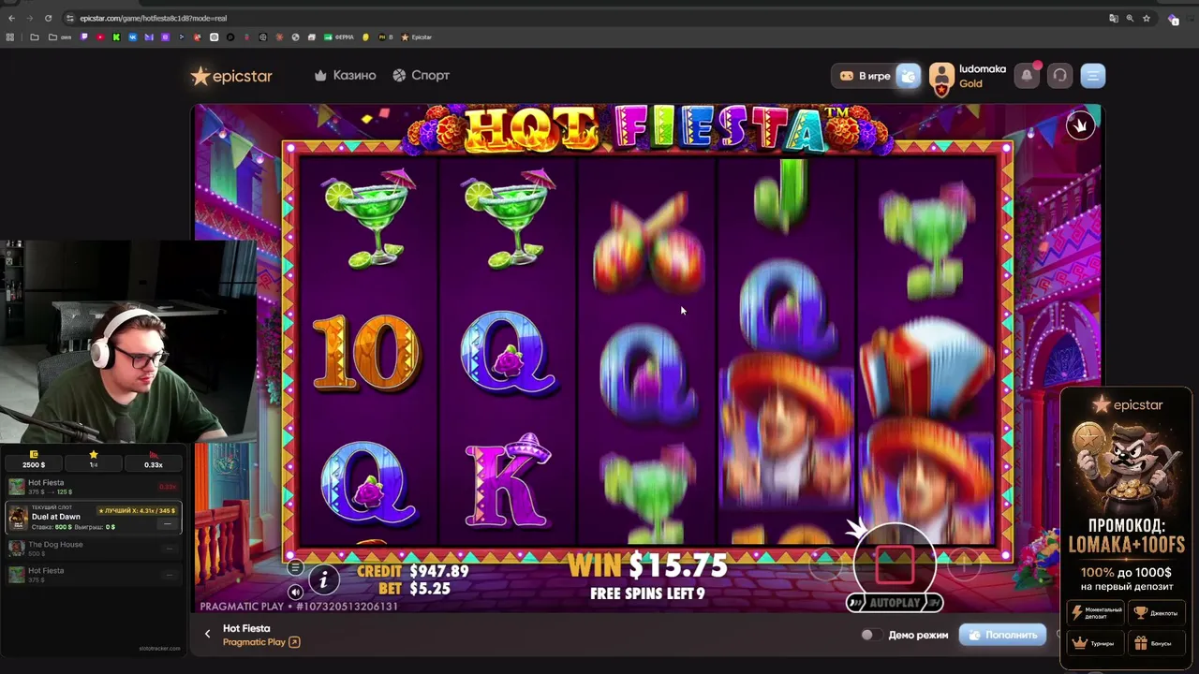The width and height of the screenshot is (1199, 674).
Task: Open support headset chat
Action: pos(1059,76)
